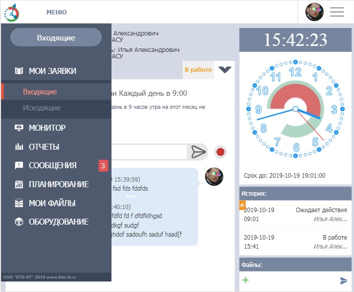Select the history entry dated 2019-10-19 15:41
The height and width of the screenshot is (292, 354).
coord(295,242)
